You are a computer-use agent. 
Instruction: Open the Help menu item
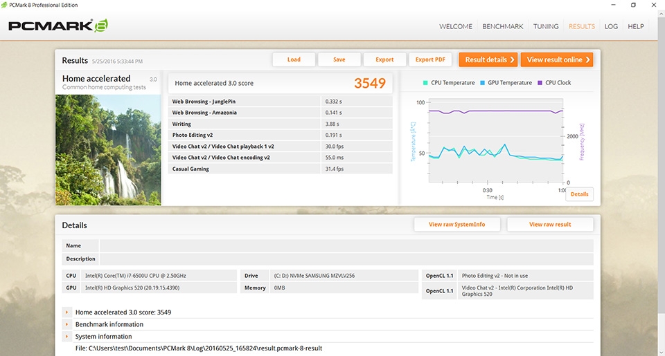click(635, 26)
